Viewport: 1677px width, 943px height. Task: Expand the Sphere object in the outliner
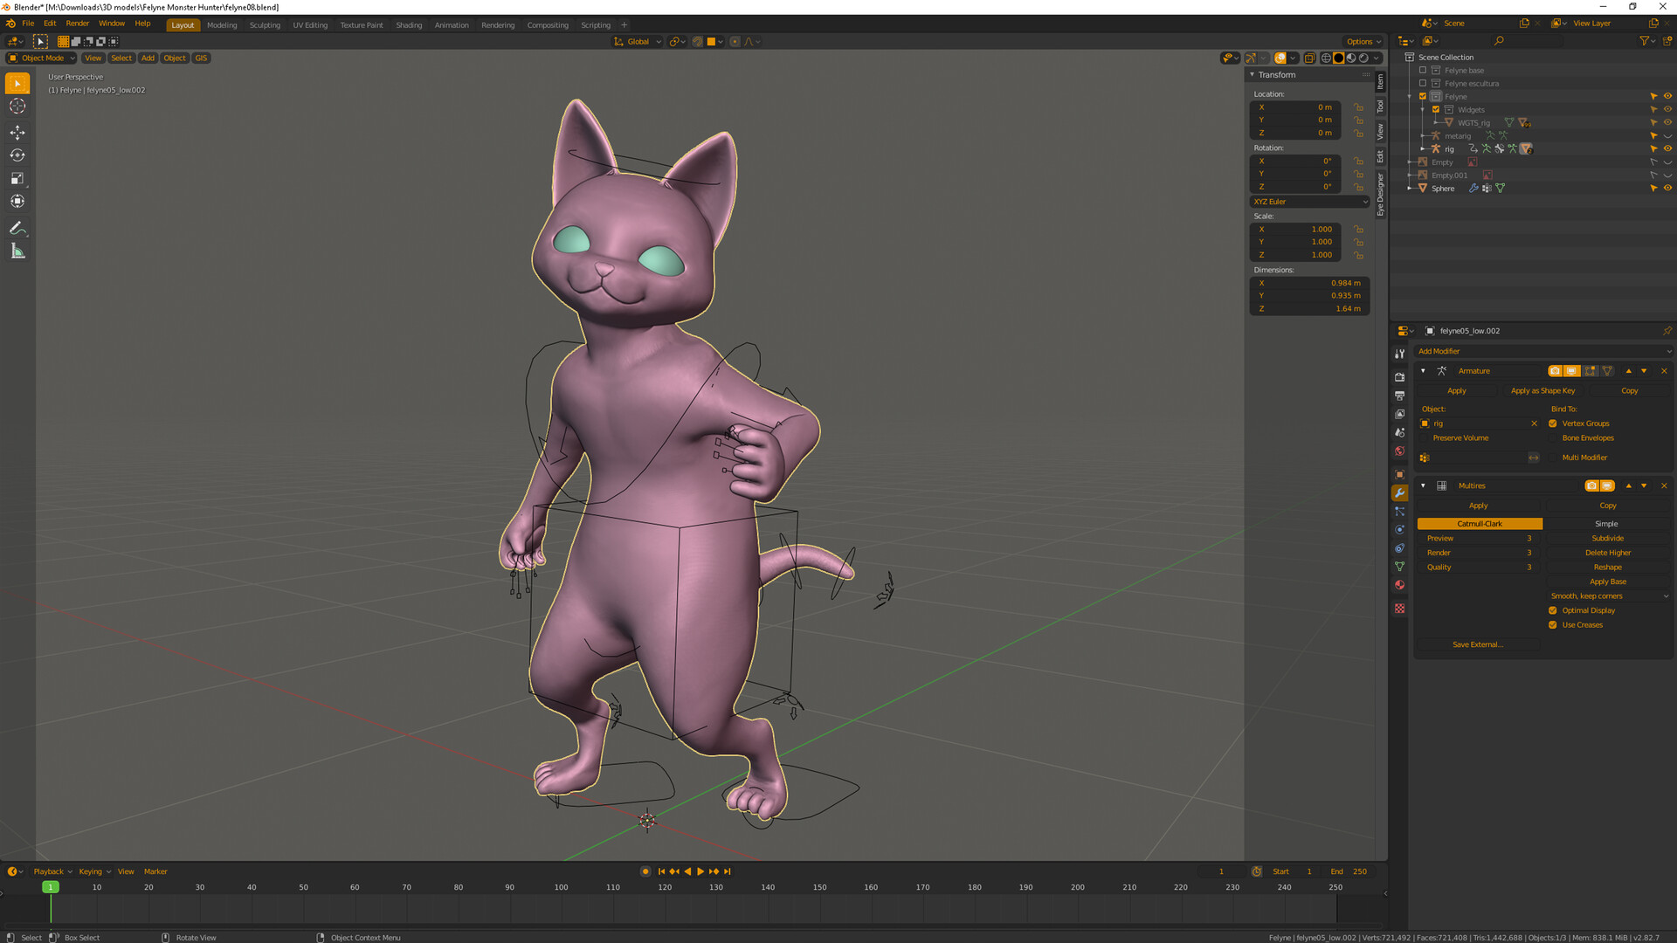click(1410, 189)
